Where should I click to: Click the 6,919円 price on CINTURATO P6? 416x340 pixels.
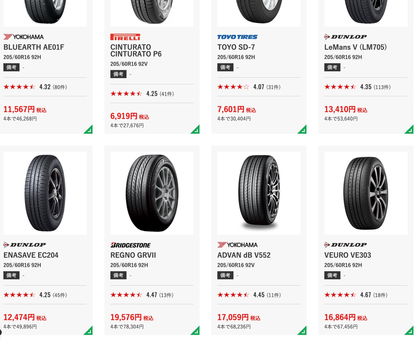[x=124, y=116]
